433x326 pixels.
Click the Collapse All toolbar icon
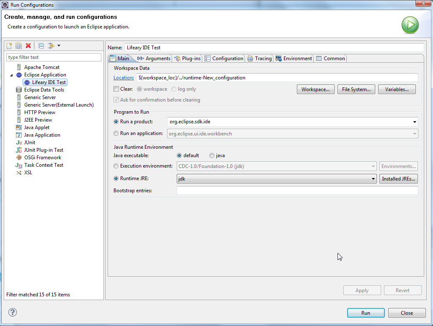41,46
